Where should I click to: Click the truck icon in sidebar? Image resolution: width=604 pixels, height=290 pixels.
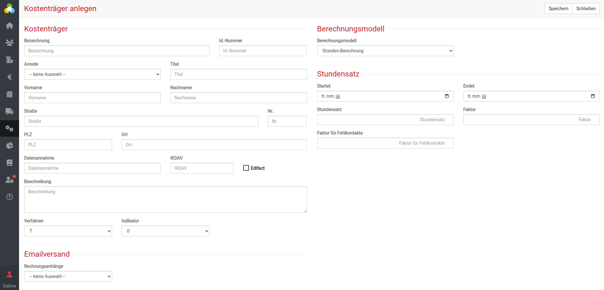point(10,111)
